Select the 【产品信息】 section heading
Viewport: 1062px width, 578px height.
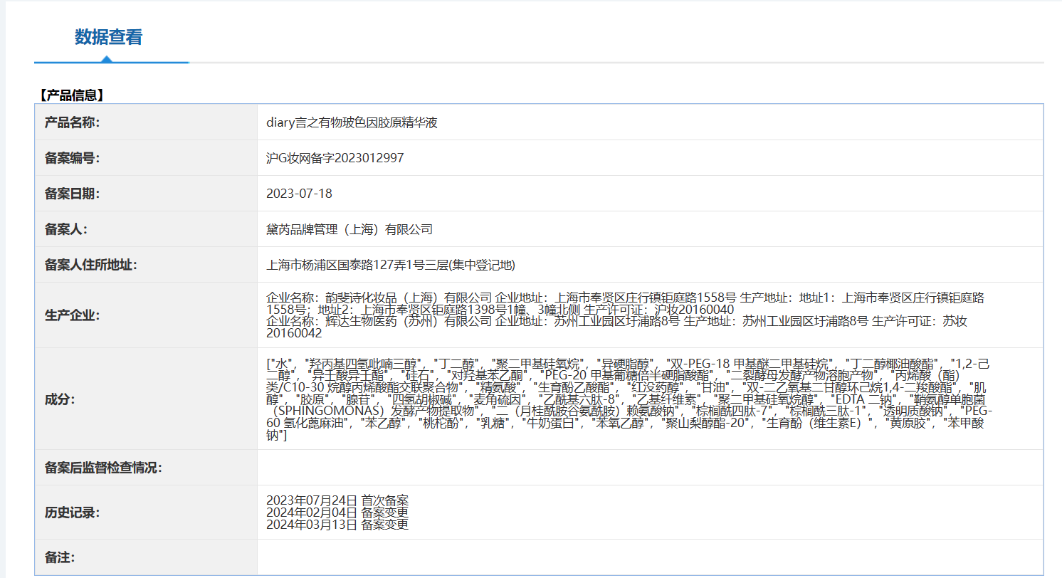(x=70, y=95)
